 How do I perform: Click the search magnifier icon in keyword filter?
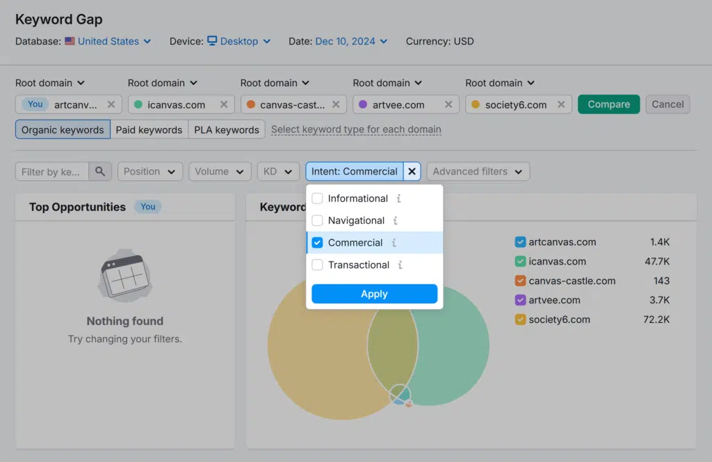[x=101, y=171]
